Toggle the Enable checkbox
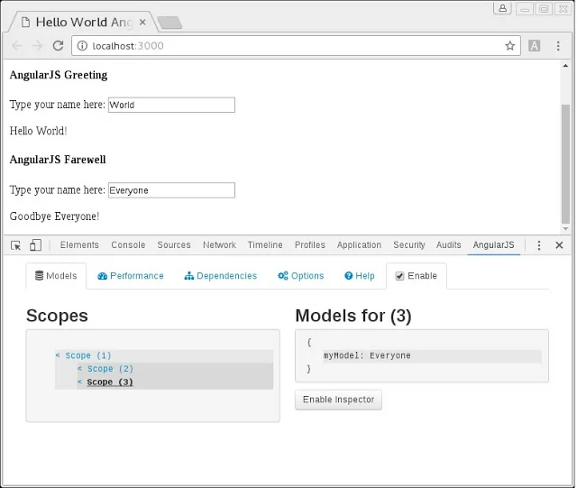577x488 pixels. pyautogui.click(x=399, y=276)
